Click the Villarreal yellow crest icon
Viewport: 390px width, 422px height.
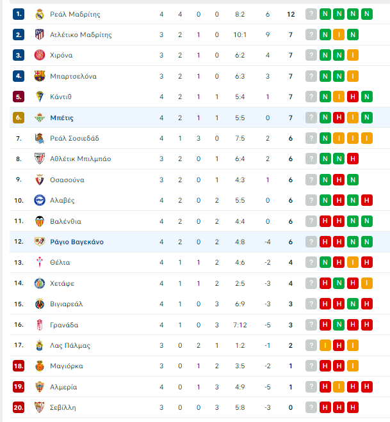pyautogui.click(x=40, y=304)
